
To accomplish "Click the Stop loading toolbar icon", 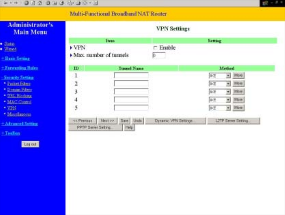I will pos(26,3).
